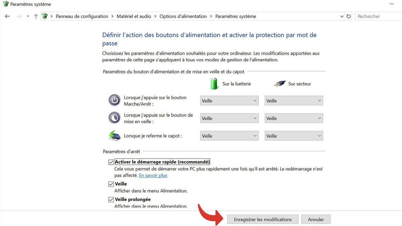Select the battery icon next to 'Sur la batterie'

coord(214,84)
